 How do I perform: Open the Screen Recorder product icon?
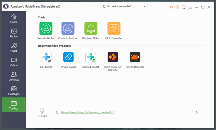(x=135, y=57)
